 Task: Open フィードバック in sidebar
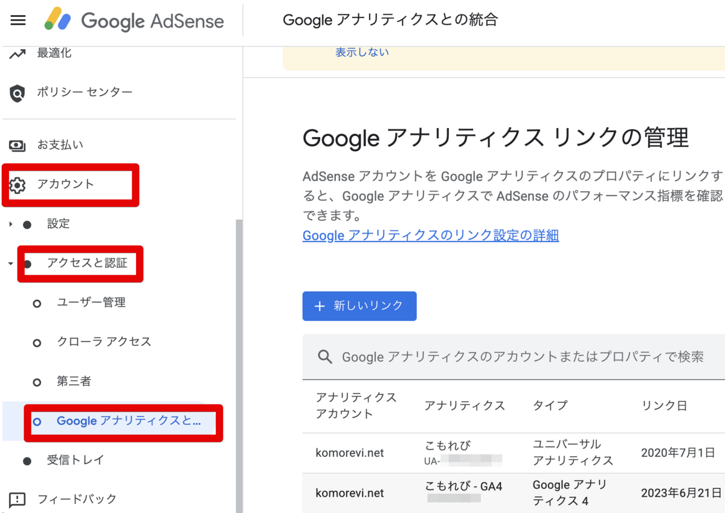click(x=77, y=499)
